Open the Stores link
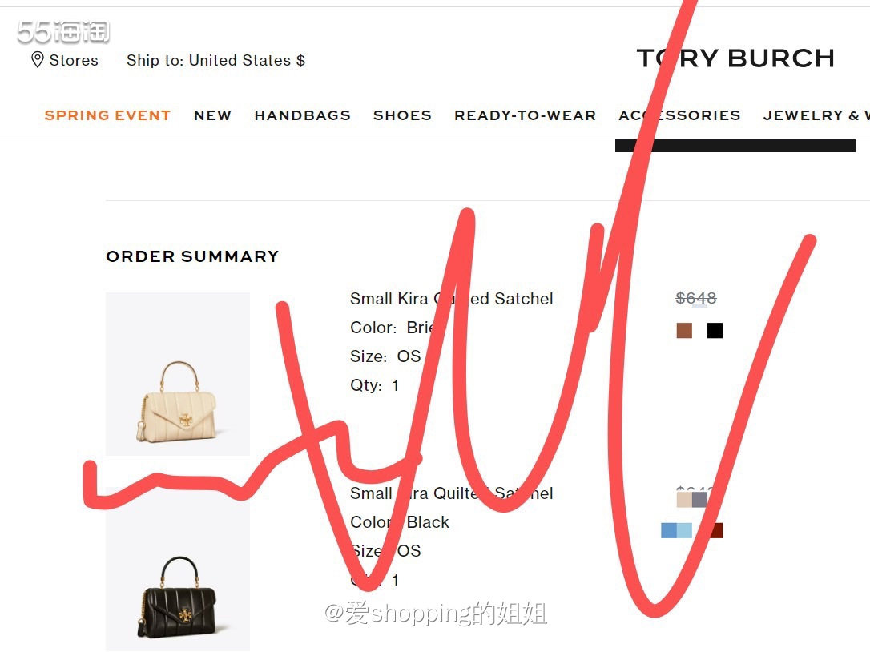The height and width of the screenshot is (652, 870). [73, 60]
